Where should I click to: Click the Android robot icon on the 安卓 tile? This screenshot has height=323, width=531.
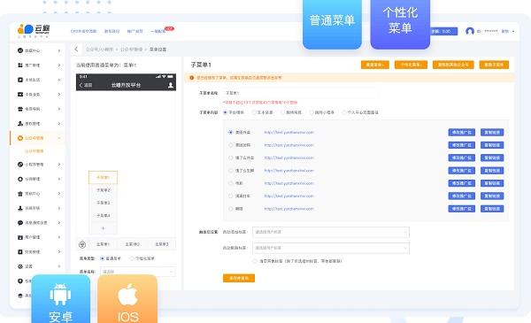click(60, 294)
